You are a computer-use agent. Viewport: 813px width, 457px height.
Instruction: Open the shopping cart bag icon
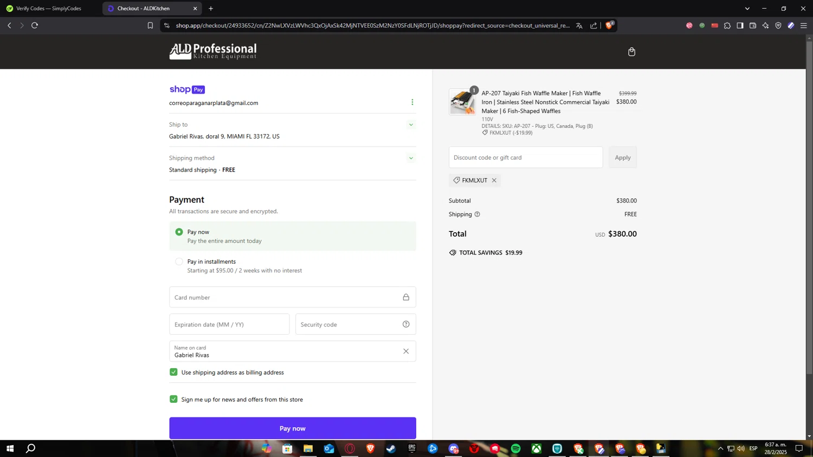[631, 52]
